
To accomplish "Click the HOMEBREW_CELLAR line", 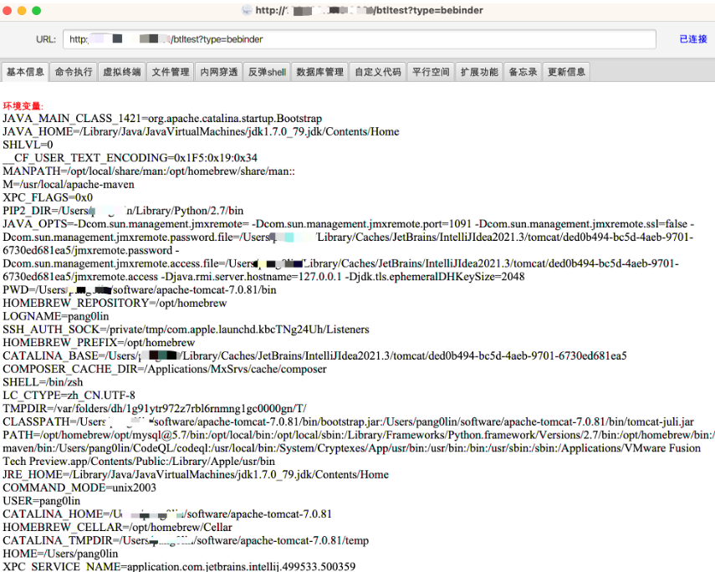I will click(118, 528).
